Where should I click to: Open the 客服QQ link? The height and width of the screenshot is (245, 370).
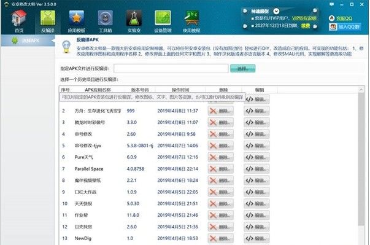point(344,18)
